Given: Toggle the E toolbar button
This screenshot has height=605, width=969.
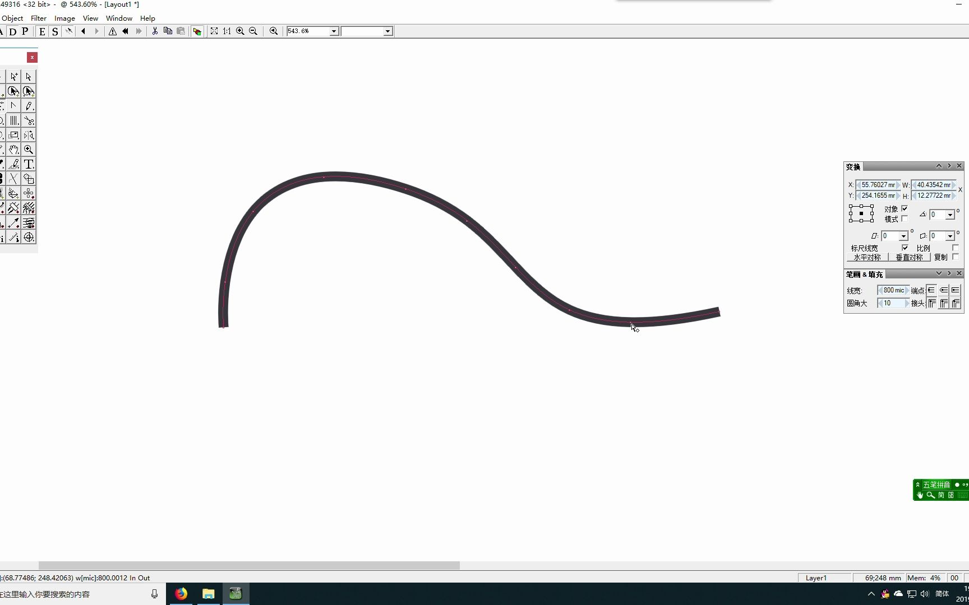Looking at the screenshot, I should tap(42, 31).
